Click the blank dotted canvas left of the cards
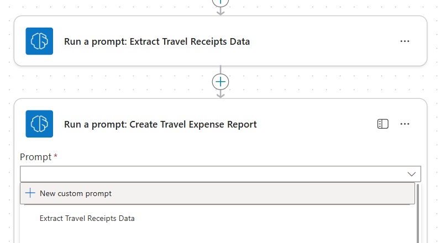 click(x=7, y=110)
